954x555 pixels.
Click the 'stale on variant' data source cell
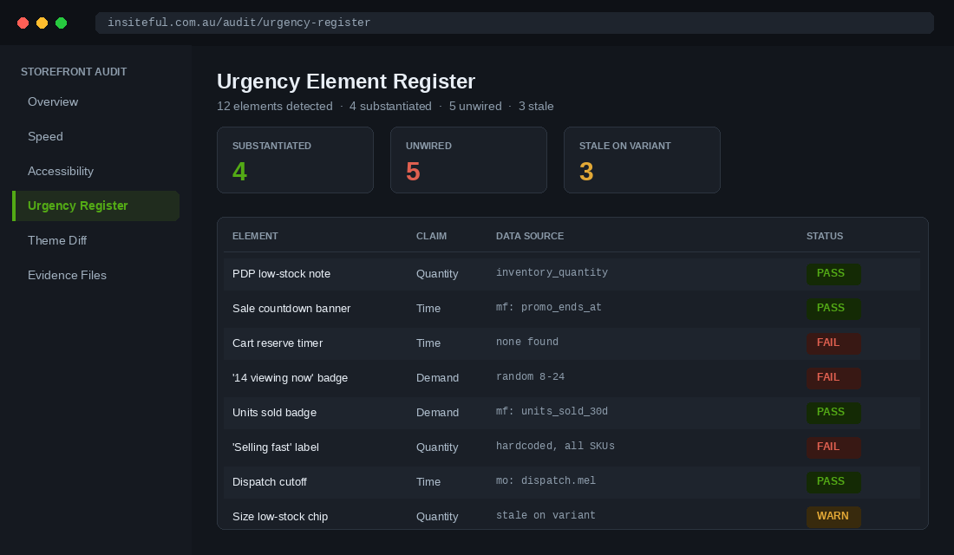[x=546, y=515]
